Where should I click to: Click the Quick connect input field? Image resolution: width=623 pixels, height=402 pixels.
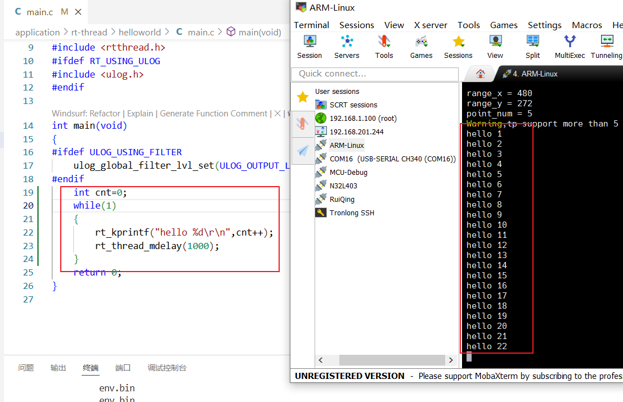point(375,74)
